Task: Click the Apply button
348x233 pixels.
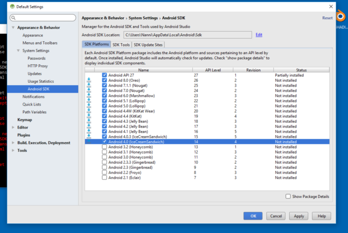Action: (299, 216)
